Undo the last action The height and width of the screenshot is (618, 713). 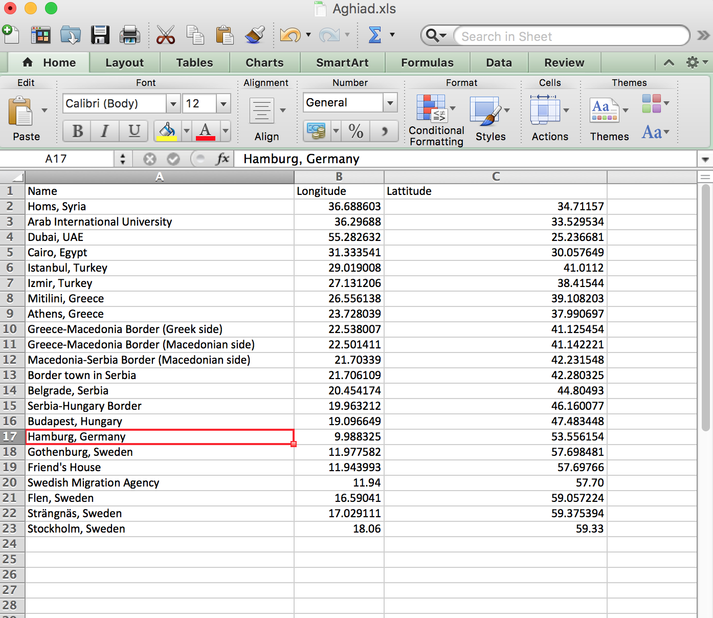[290, 35]
